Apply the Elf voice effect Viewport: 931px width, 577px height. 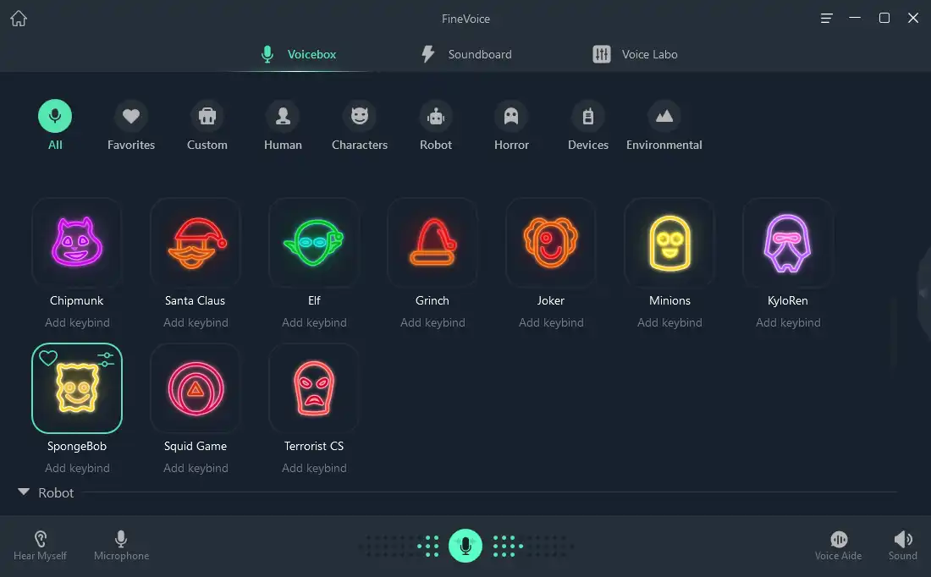(314, 243)
